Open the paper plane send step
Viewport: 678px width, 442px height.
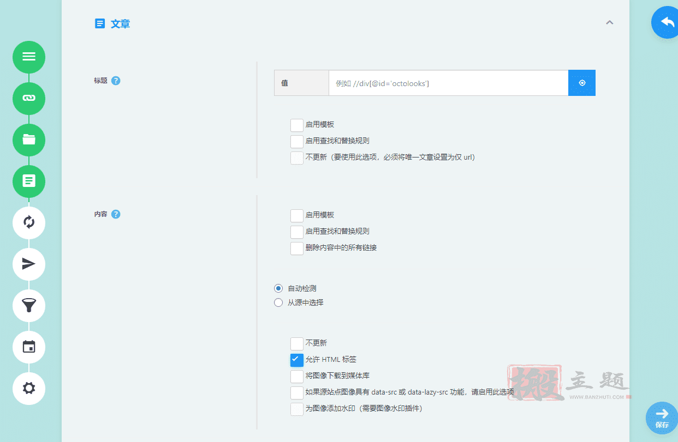[x=29, y=264]
